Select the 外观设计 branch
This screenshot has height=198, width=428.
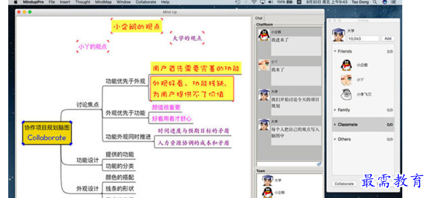tap(88, 189)
